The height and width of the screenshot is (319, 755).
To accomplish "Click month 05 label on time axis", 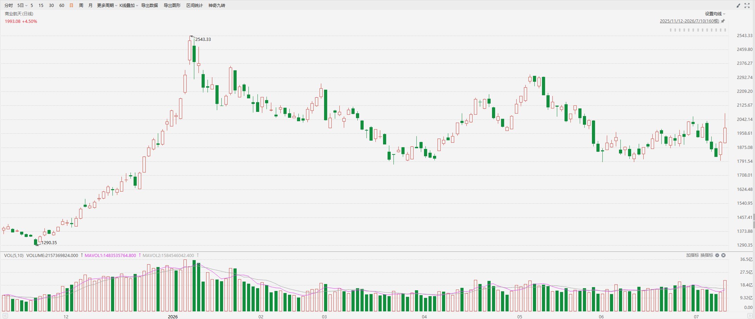I will (x=519, y=317).
